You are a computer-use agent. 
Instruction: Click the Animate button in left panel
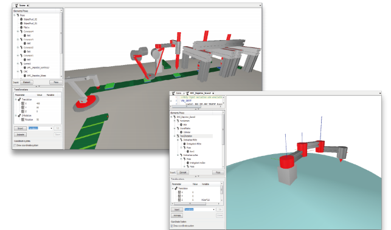click(x=21, y=134)
